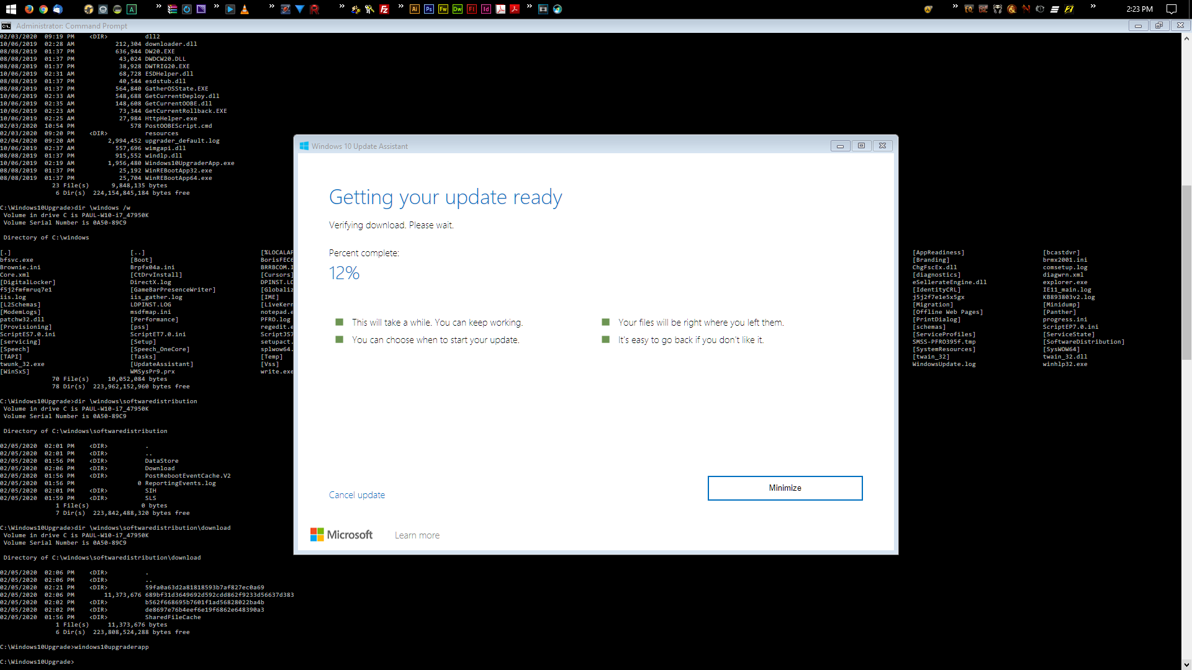The height and width of the screenshot is (670, 1192).
Task: Launch the Neverwinter N game icon
Action: tap(1026, 9)
